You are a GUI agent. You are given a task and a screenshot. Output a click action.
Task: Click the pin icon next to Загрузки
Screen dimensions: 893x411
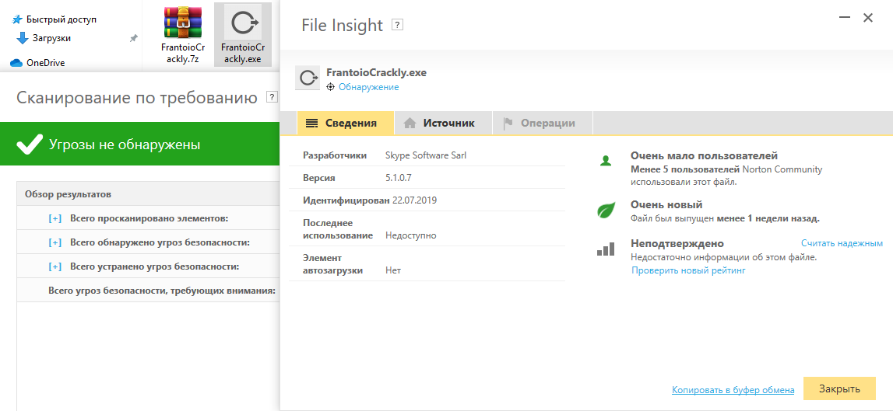tap(133, 38)
